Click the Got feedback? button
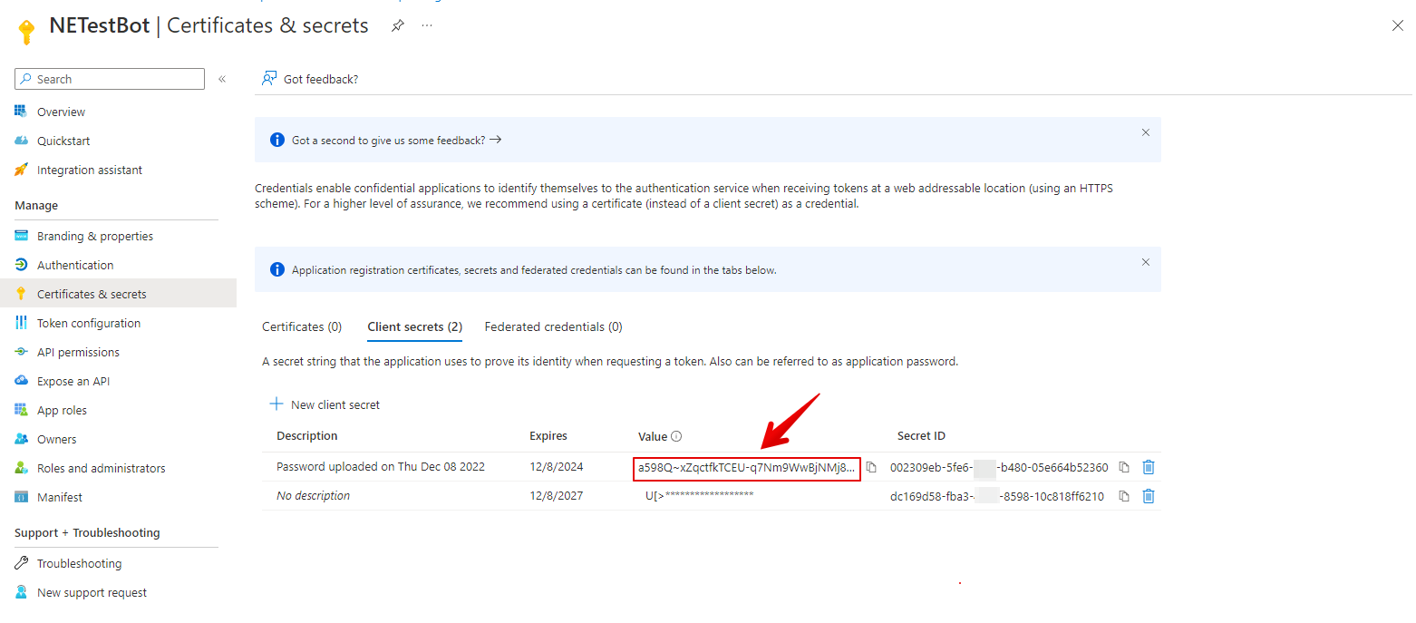1416x623 pixels. click(310, 79)
